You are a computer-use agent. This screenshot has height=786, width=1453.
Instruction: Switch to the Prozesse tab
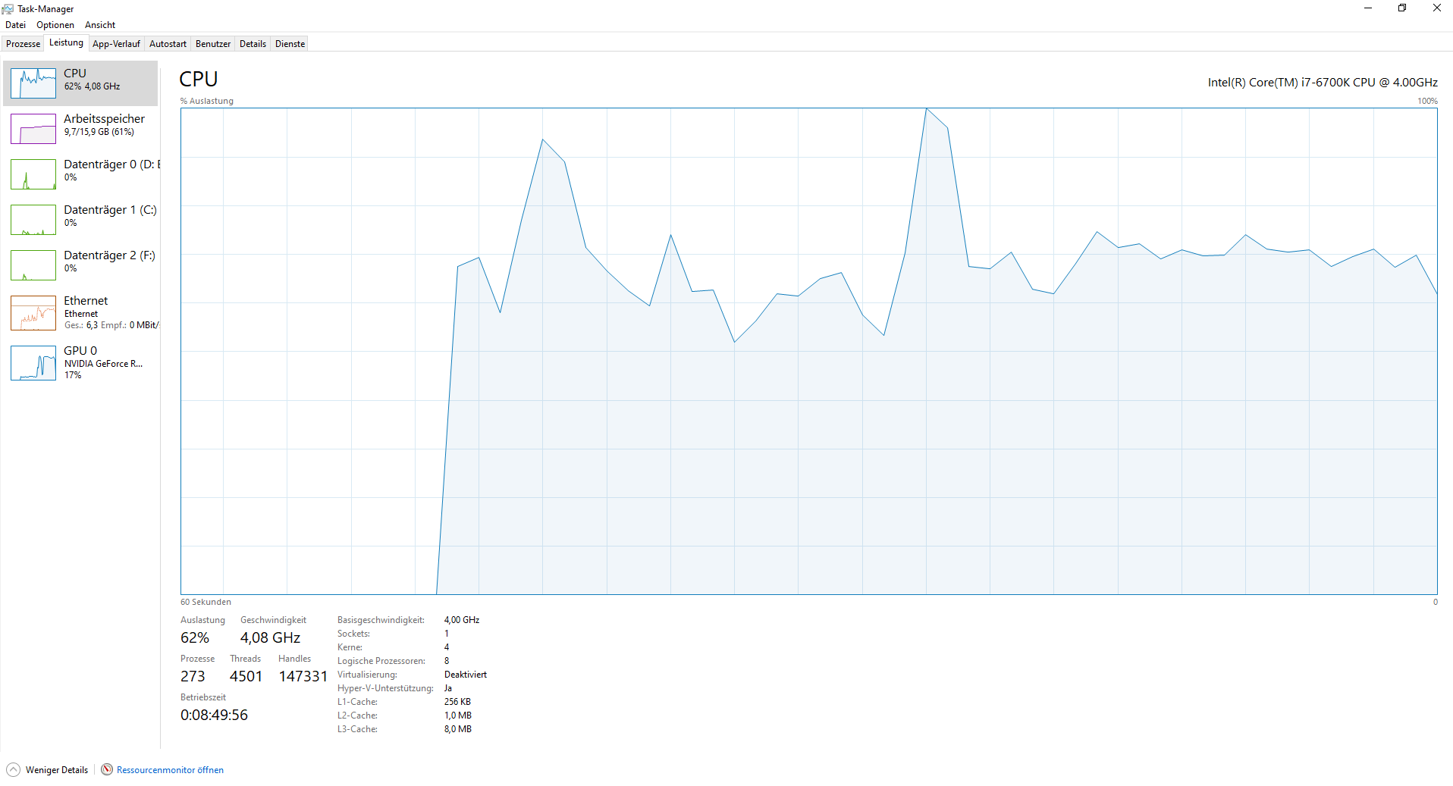23,44
